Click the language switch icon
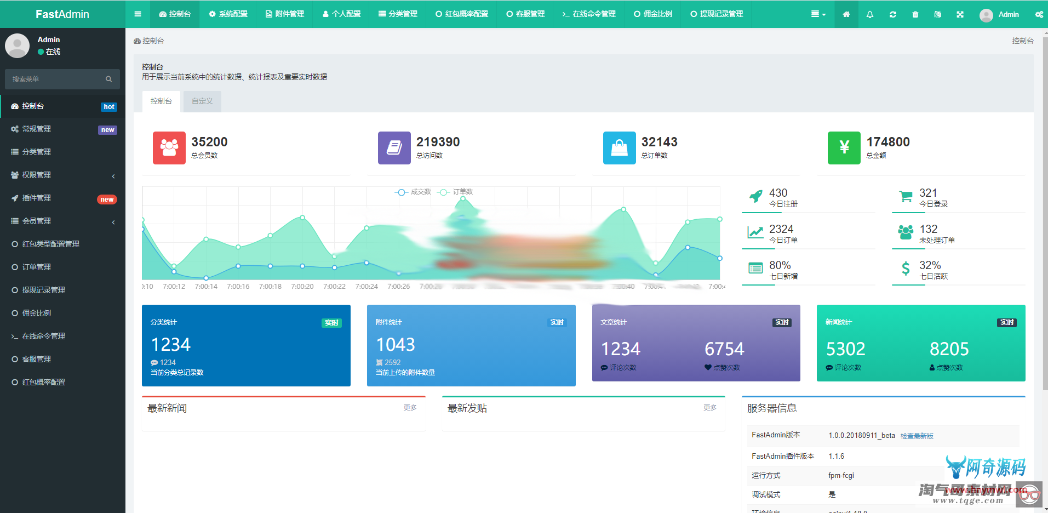1048x513 pixels. tap(938, 14)
